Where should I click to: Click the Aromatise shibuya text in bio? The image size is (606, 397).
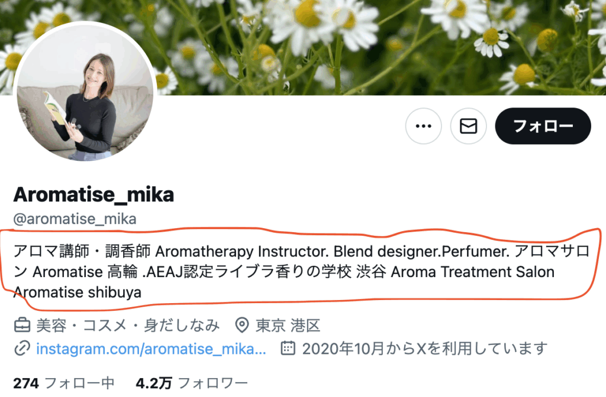(x=78, y=292)
